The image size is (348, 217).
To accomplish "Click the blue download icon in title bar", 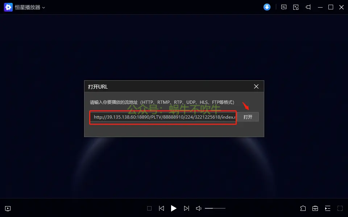I will [x=267, y=7].
